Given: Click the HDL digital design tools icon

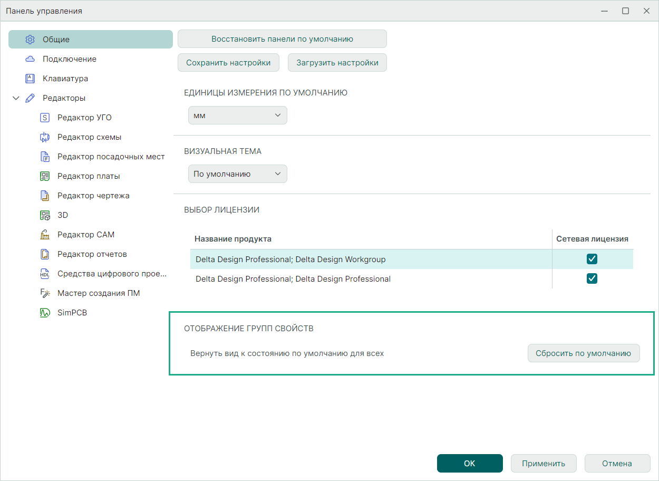Looking at the screenshot, I should click(x=45, y=274).
